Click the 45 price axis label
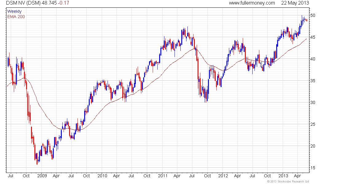The width and height of the screenshot is (338, 184). [x=312, y=37]
